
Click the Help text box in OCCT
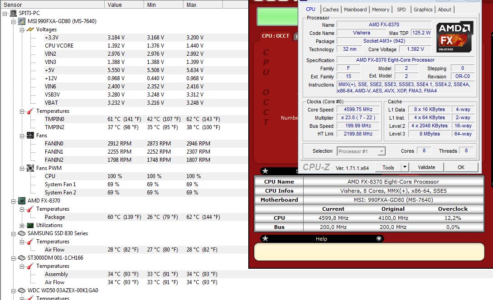[x=369, y=252]
